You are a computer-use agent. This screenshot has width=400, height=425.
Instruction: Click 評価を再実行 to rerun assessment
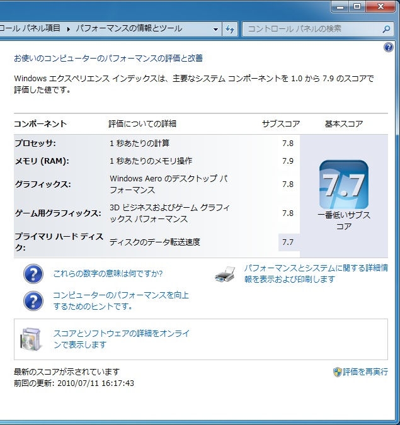tap(365, 371)
